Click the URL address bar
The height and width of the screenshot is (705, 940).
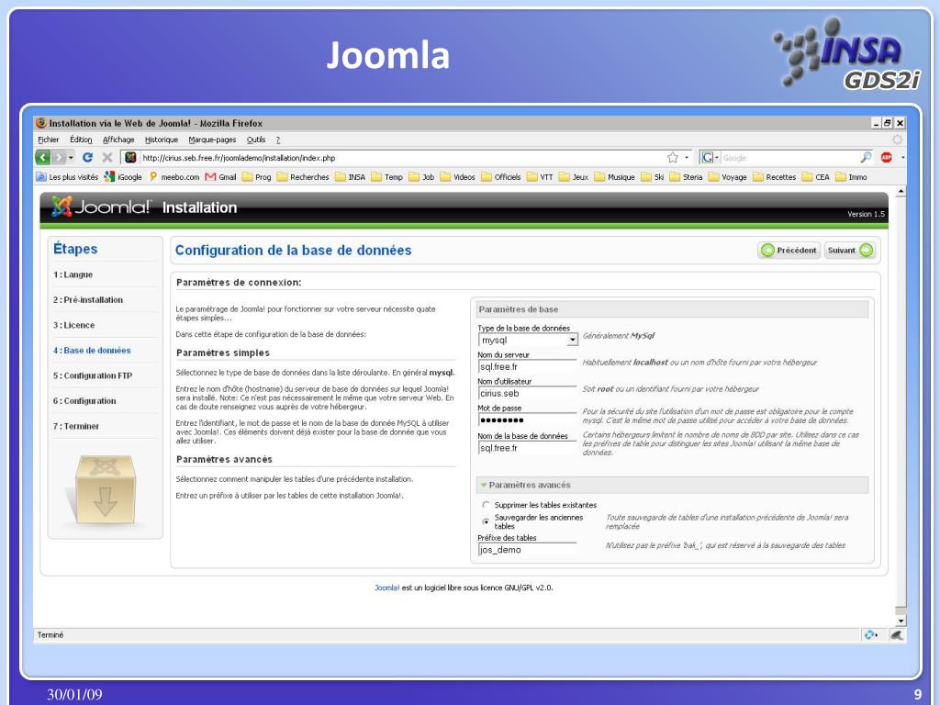click(x=402, y=158)
